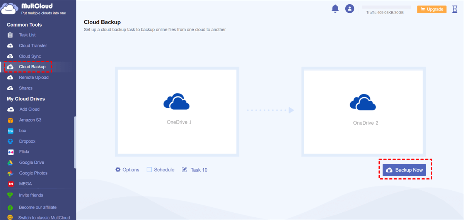464x220 pixels.
Task: Click the My Cloud Drives heading
Action: tap(26, 99)
